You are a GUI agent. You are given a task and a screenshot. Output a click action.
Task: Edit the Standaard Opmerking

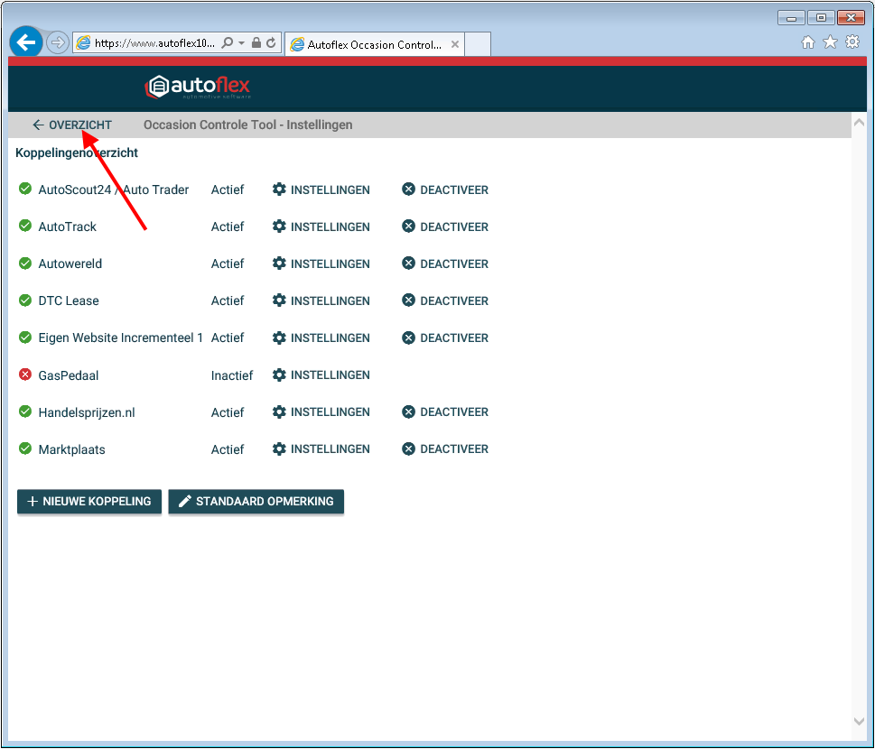256,502
